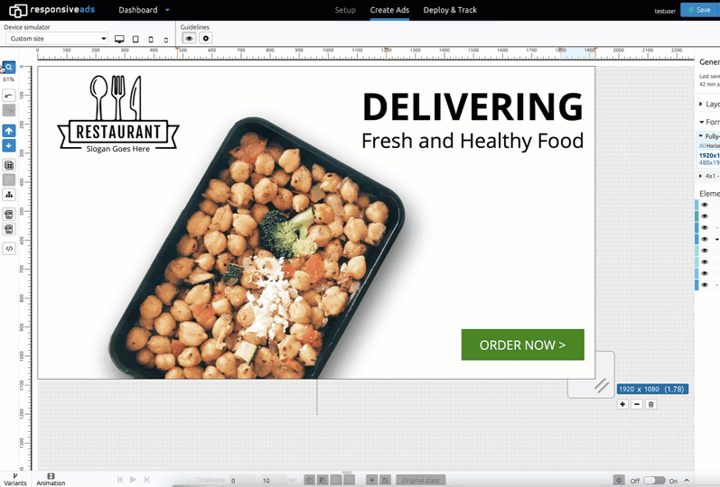Click the blue up arrow button
Image resolution: width=720 pixels, height=487 pixels.
coord(9,131)
